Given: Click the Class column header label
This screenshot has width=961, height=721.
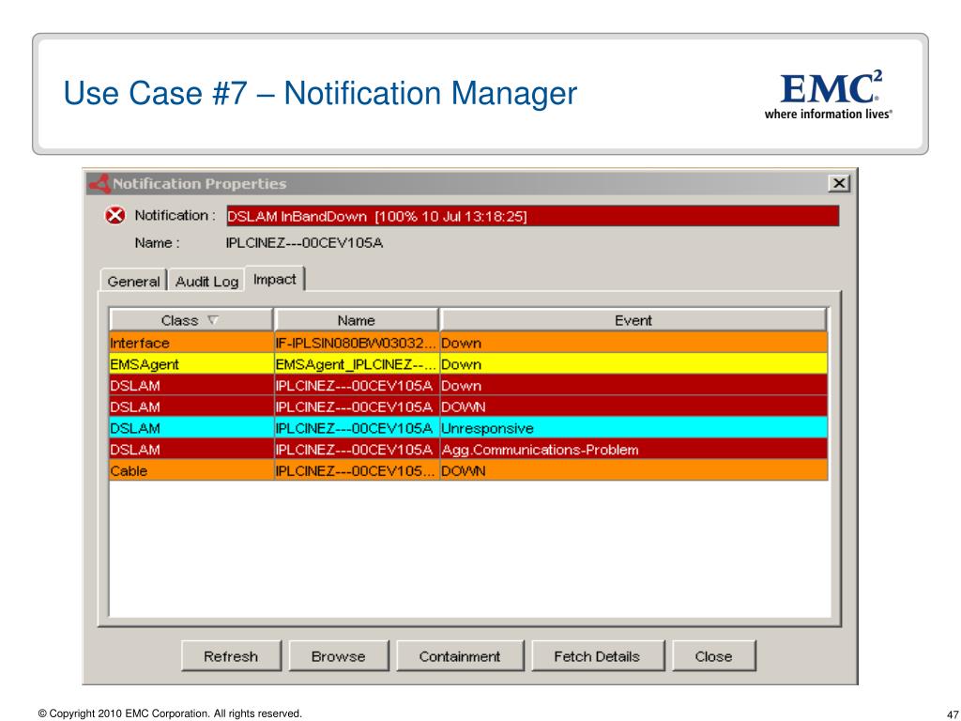Looking at the screenshot, I should (x=179, y=320).
